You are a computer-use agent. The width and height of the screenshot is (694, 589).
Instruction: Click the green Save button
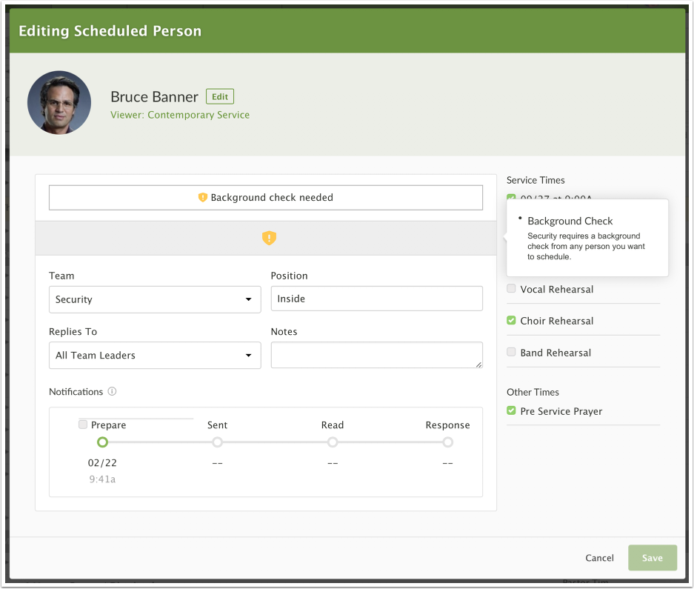[652, 558]
